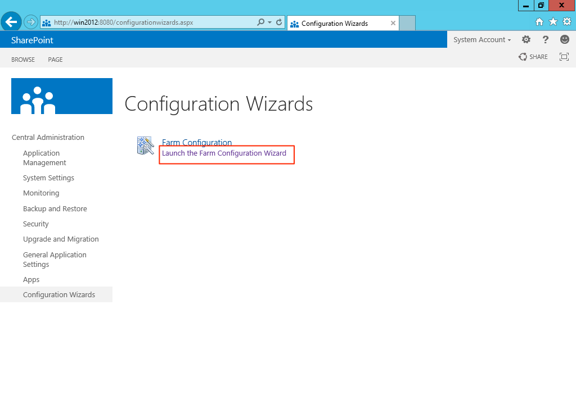
Task: Click the Farm Configuration wizard icon
Action: click(146, 146)
